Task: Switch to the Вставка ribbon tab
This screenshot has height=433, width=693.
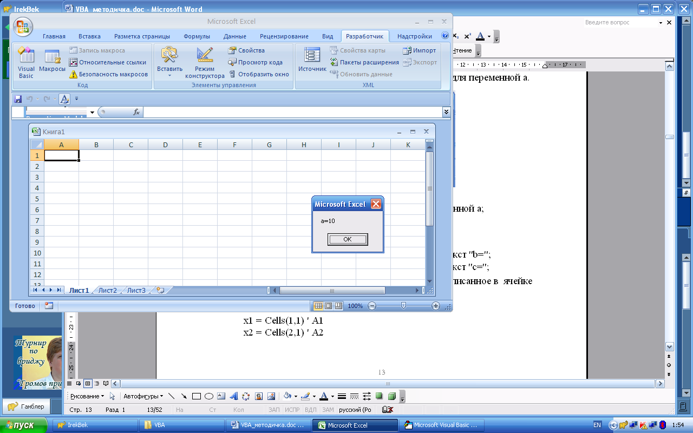Action: tap(89, 36)
